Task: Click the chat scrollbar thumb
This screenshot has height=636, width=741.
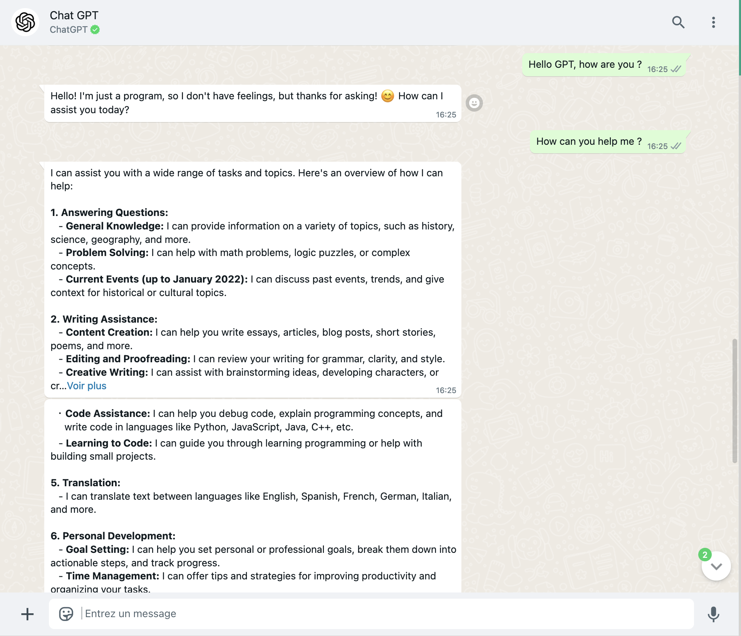Action: (x=734, y=400)
